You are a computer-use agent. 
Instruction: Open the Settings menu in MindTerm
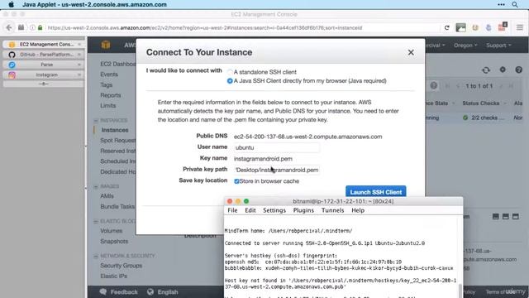(x=274, y=210)
